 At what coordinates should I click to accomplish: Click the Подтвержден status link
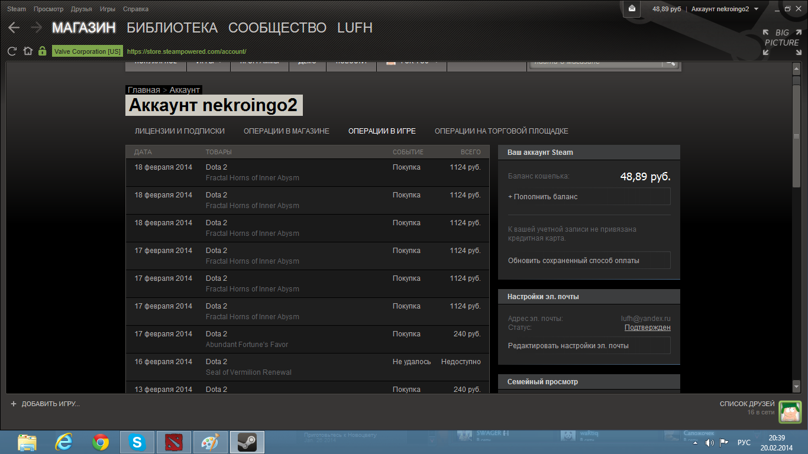click(x=648, y=327)
